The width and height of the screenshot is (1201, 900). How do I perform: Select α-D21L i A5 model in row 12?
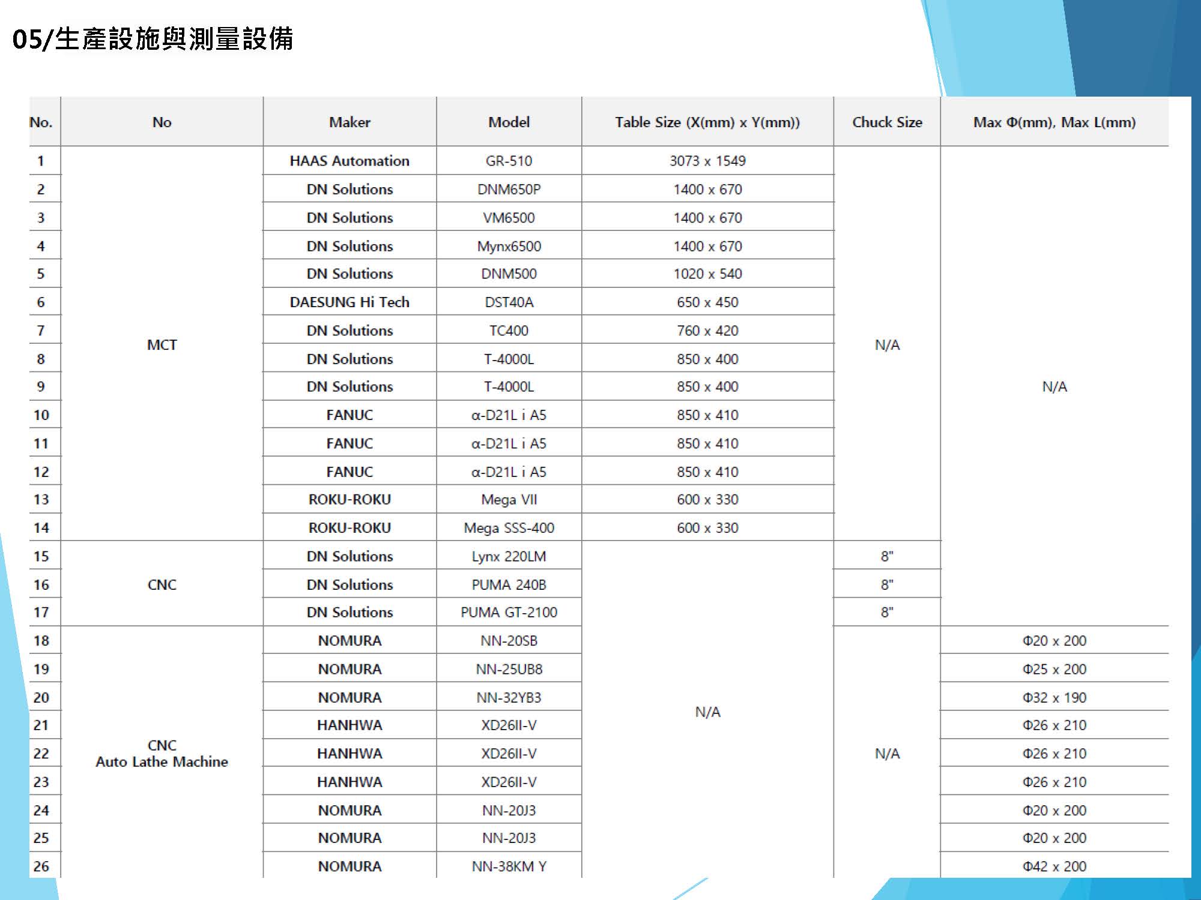(509, 472)
